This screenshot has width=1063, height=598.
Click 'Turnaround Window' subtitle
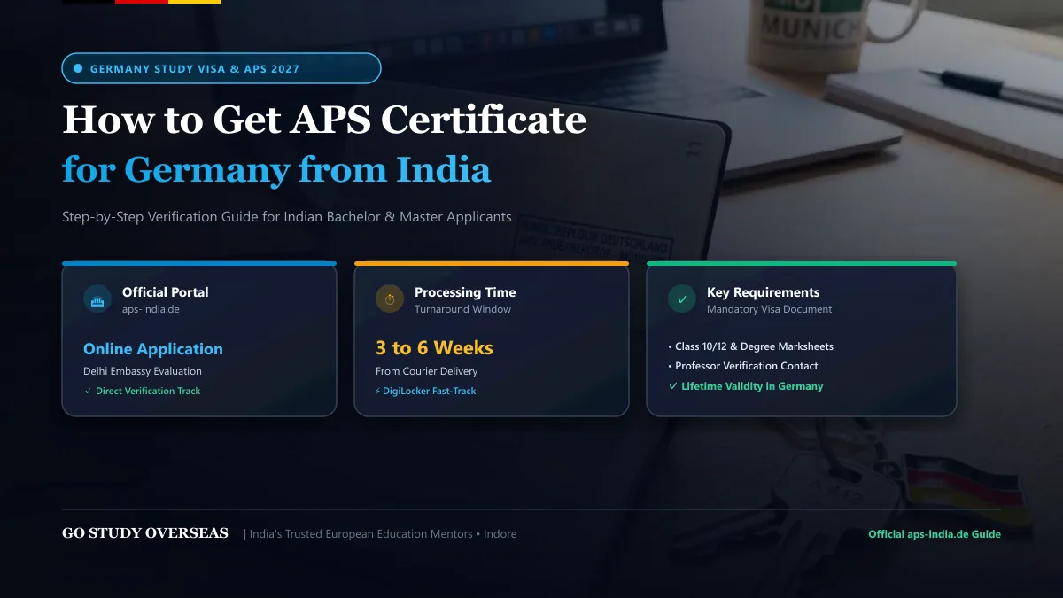pyautogui.click(x=462, y=309)
